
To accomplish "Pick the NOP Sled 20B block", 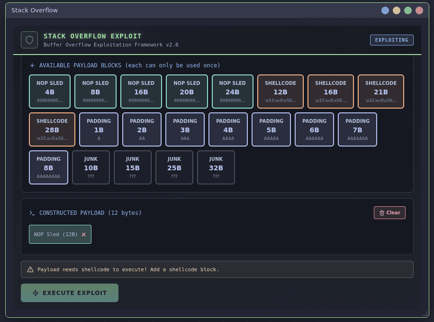I will coord(187,92).
